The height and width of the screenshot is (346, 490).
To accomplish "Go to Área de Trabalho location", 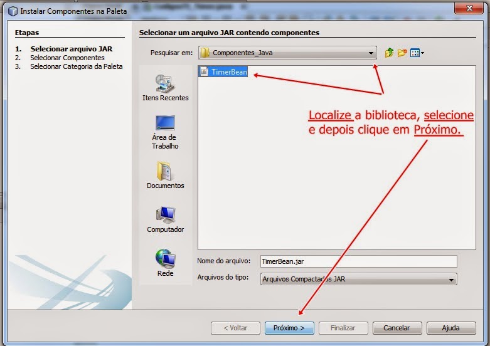I will tap(165, 133).
